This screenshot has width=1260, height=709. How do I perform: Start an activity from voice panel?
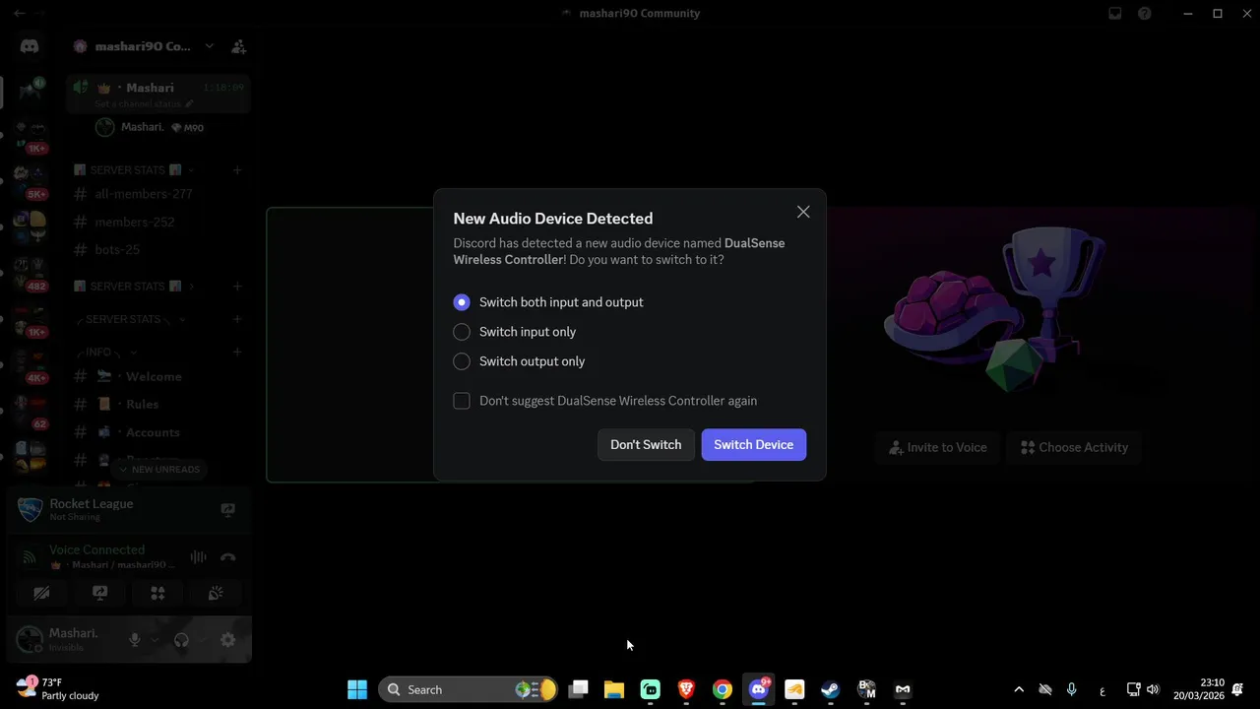pyautogui.click(x=157, y=593)
